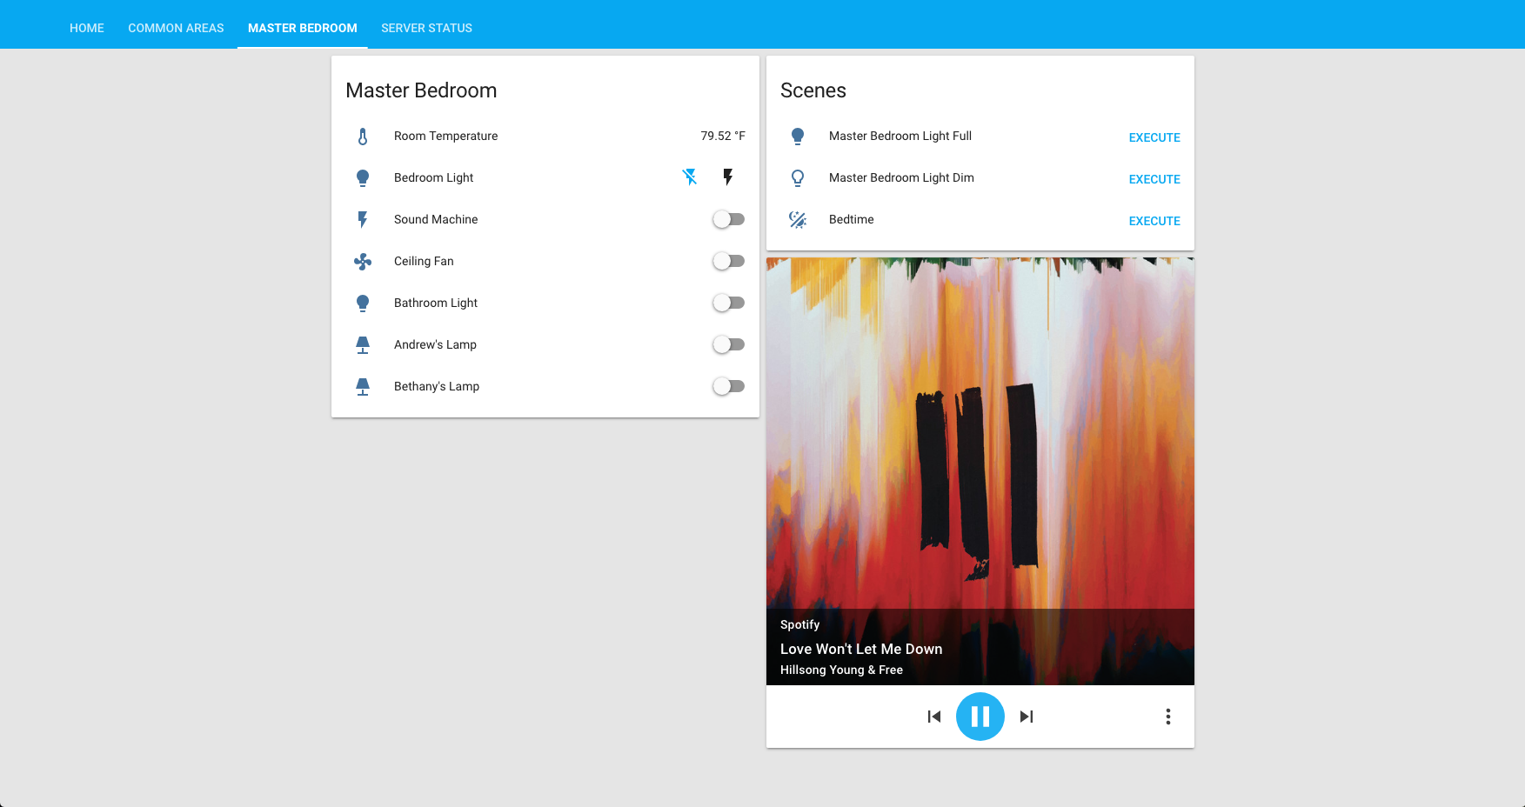Click the Bathroom Light label
This screenshot has height=807, width=1525.
[436, 303]
